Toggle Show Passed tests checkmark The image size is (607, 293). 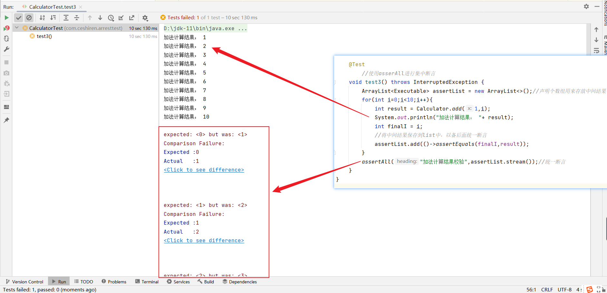tap(19, 18)
